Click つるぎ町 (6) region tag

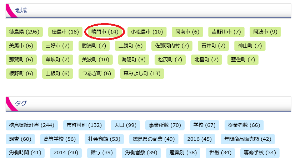coord(96,73)
